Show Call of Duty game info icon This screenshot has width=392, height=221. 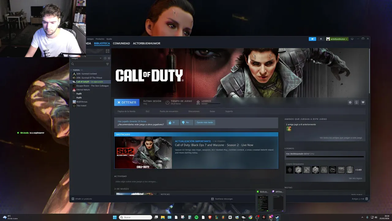356,103
